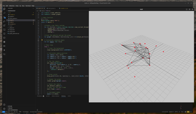Change indentation via Spaces: 4
196x114 pixels.
pyautogui.click(x=171, y=112)
